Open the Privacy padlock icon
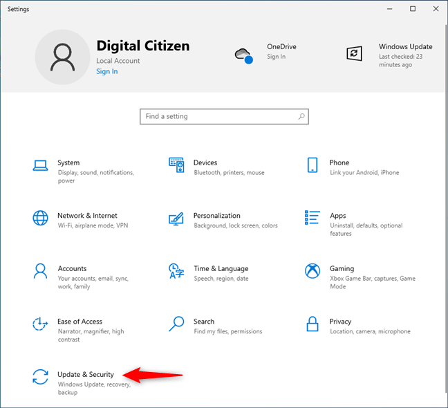 coord(312,324)
